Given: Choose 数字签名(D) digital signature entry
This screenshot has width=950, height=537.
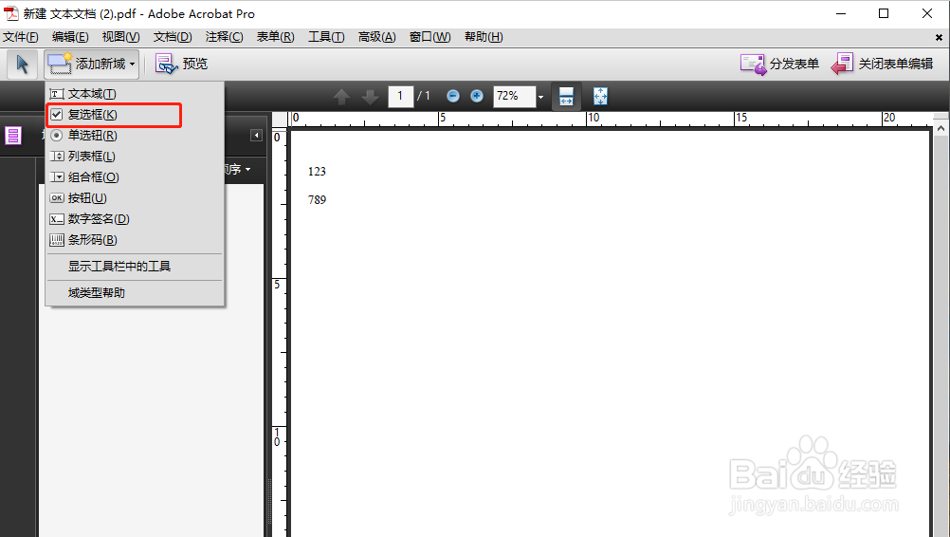Looking at the screenshot, I should click(x=135, y=219).
